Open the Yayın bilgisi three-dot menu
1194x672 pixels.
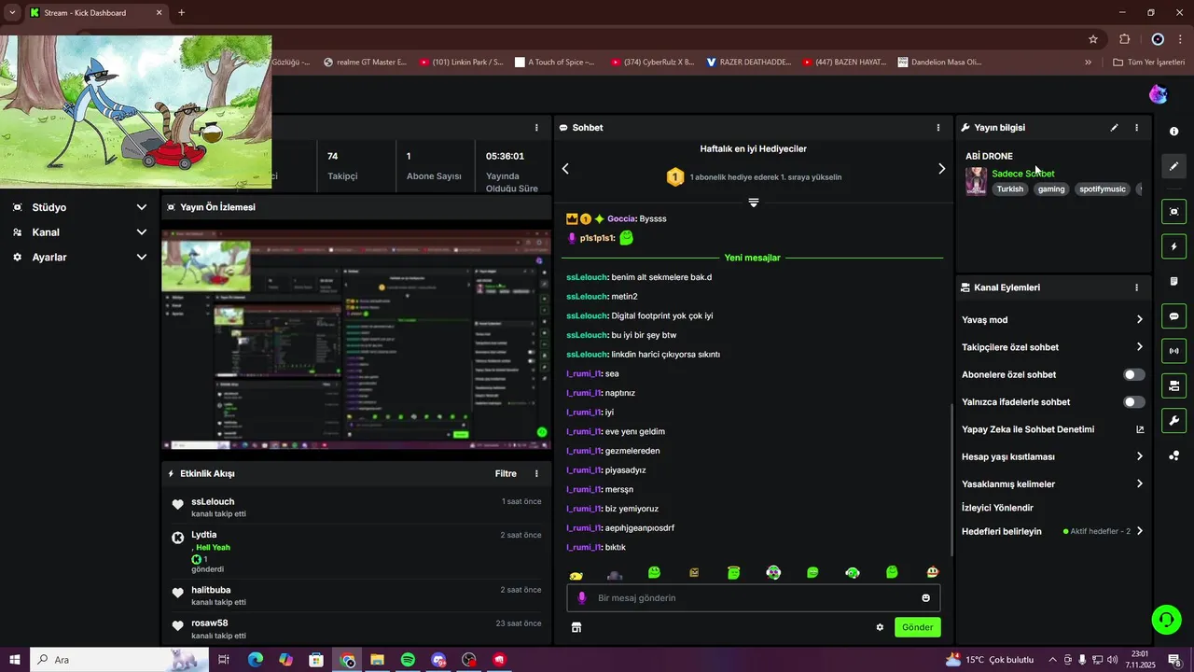[1136, 128]
